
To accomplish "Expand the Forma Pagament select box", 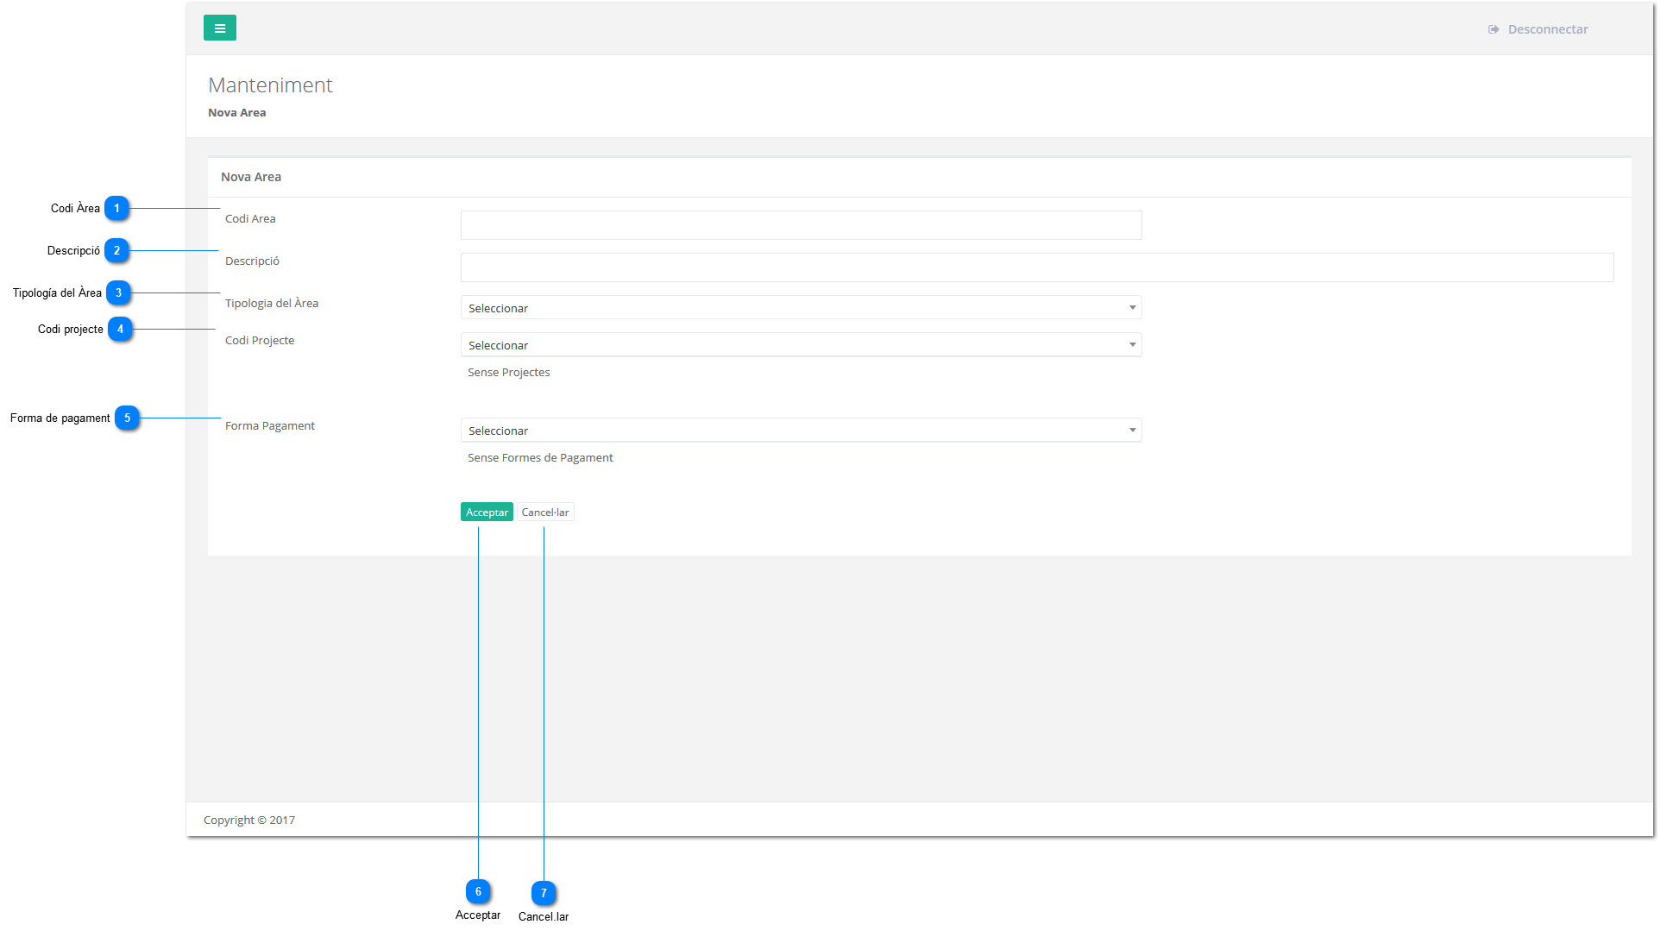I will coord(800,431).
